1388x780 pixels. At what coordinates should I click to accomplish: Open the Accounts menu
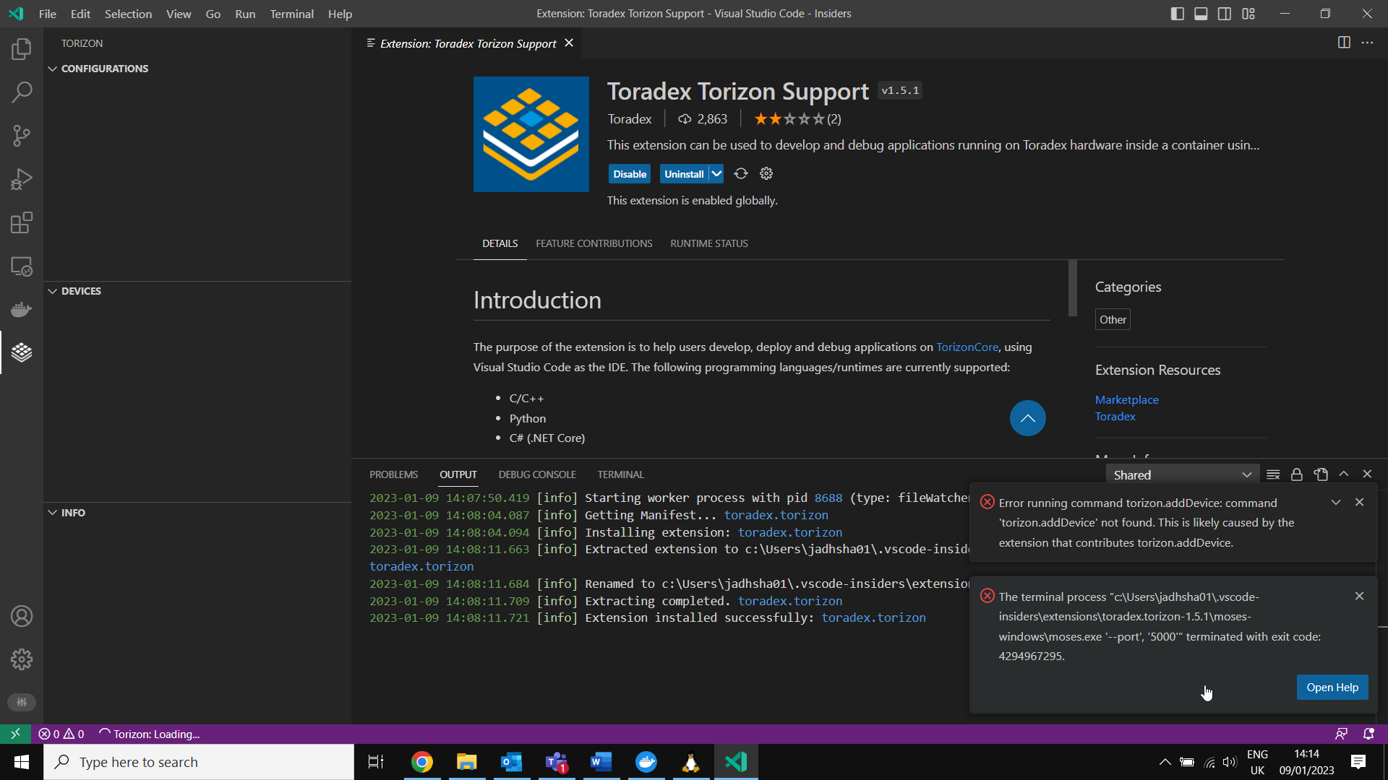coord(22,616)
